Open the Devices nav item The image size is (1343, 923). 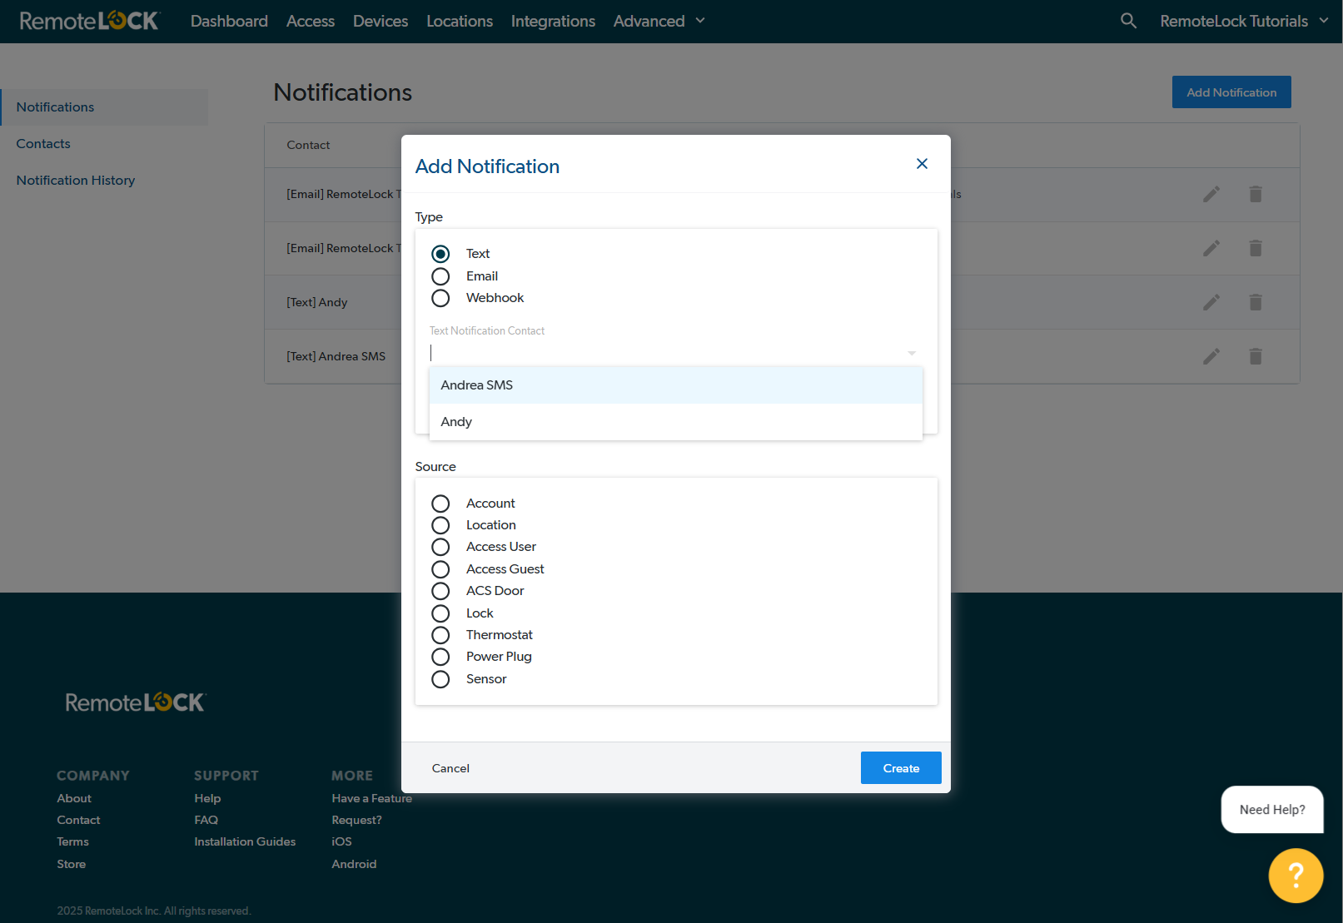(x=381, y=21)
